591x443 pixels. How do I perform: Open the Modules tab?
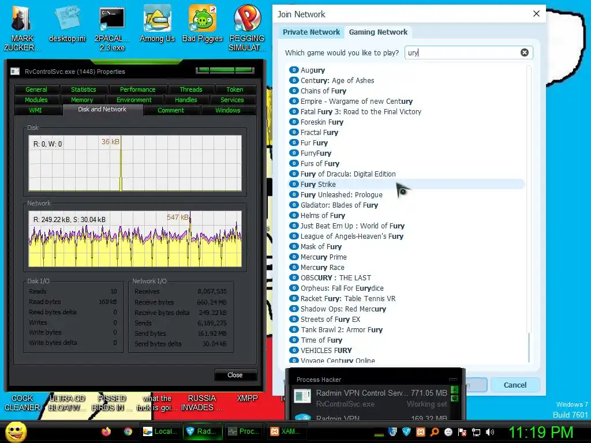36,100
